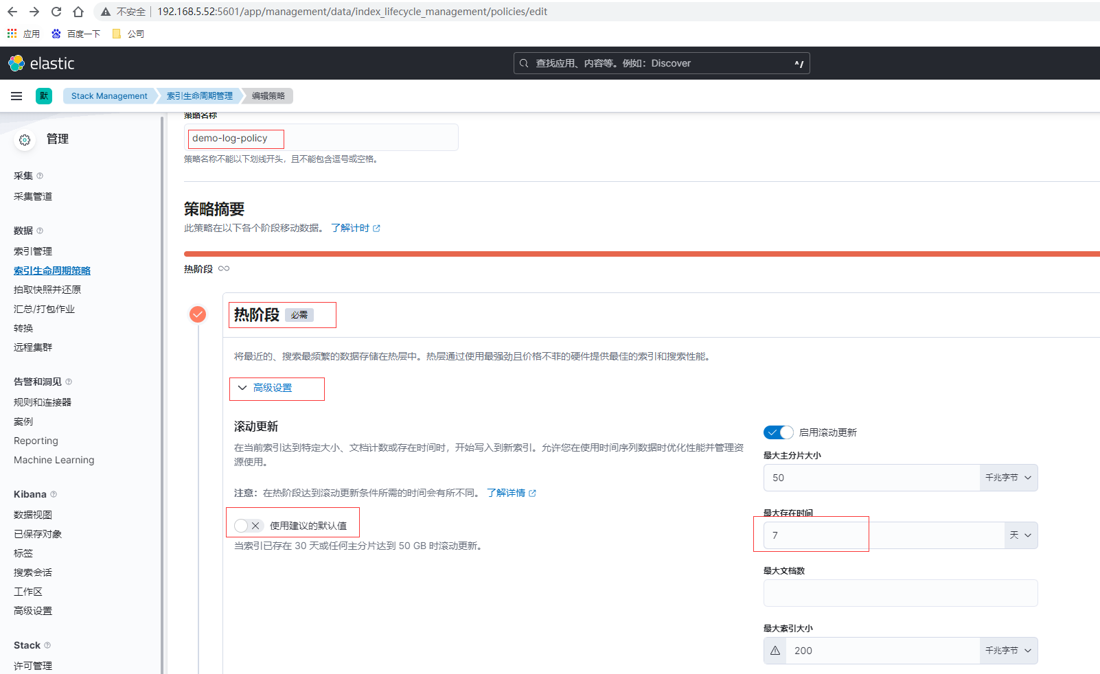Click the help icon next to Kibana

point(54,494)
